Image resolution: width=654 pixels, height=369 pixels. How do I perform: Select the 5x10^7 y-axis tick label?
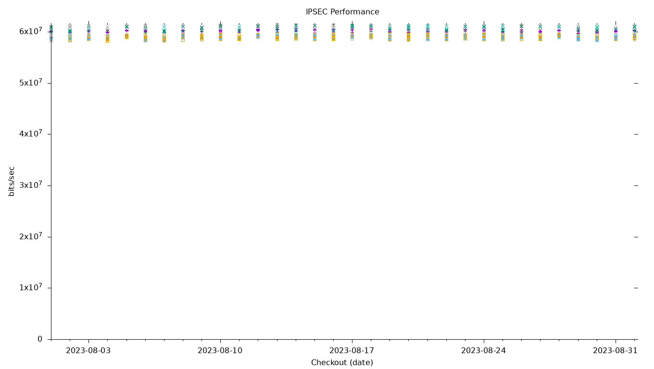(x=31, y=83)
